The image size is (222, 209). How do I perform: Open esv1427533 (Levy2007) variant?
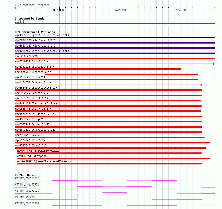click(33, 156)
